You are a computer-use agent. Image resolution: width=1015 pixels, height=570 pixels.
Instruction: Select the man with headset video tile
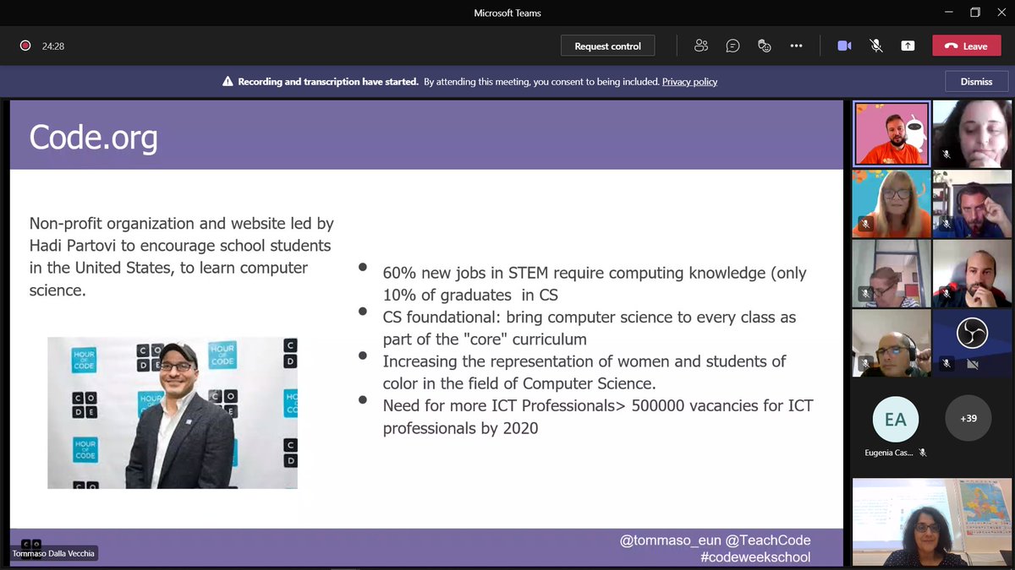tap(892, 343)
